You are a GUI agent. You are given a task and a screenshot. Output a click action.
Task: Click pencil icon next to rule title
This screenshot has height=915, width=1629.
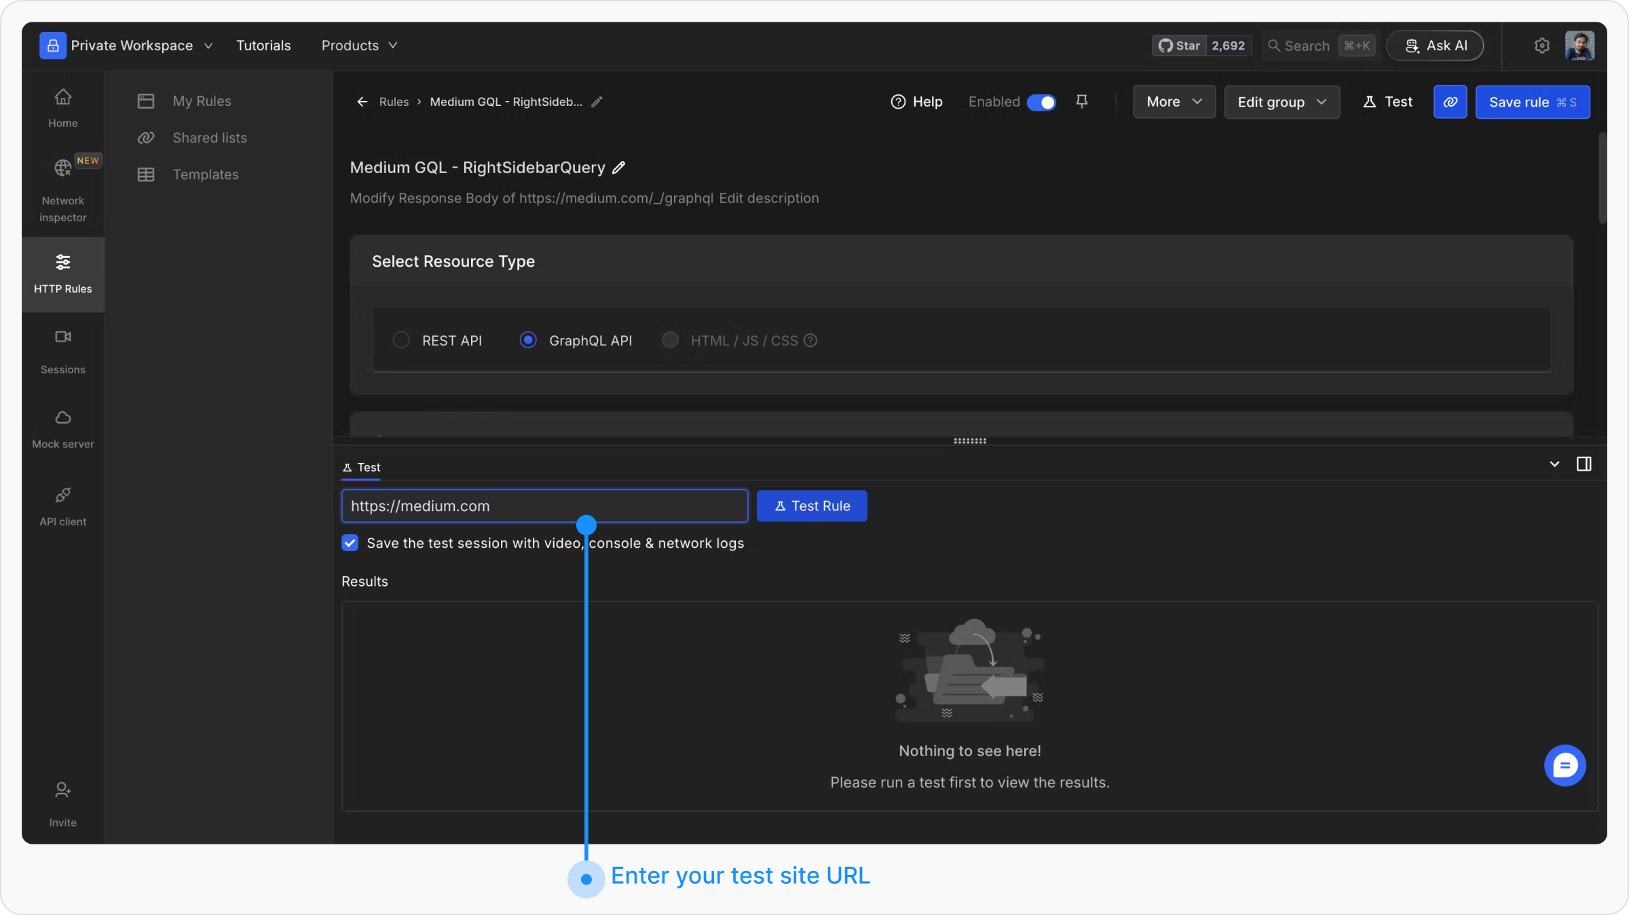(618, 168)
